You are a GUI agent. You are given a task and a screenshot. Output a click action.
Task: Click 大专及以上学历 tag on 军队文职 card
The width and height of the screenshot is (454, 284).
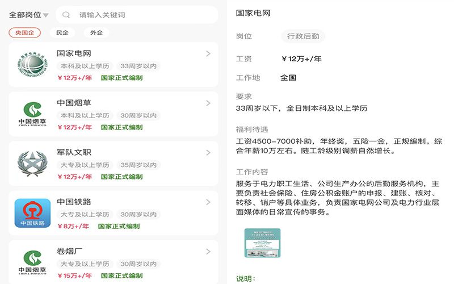click(x=85, y=165)
